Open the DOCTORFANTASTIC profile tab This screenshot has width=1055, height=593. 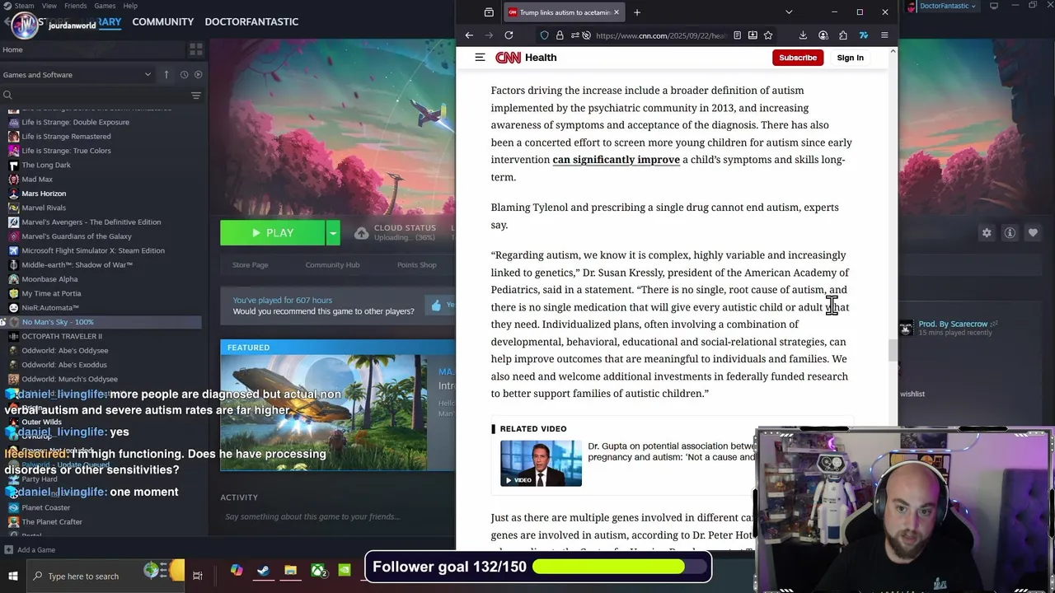[x=251, y=21]
